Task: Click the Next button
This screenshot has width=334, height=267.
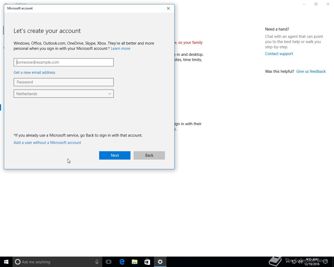Action: point(115,155)
